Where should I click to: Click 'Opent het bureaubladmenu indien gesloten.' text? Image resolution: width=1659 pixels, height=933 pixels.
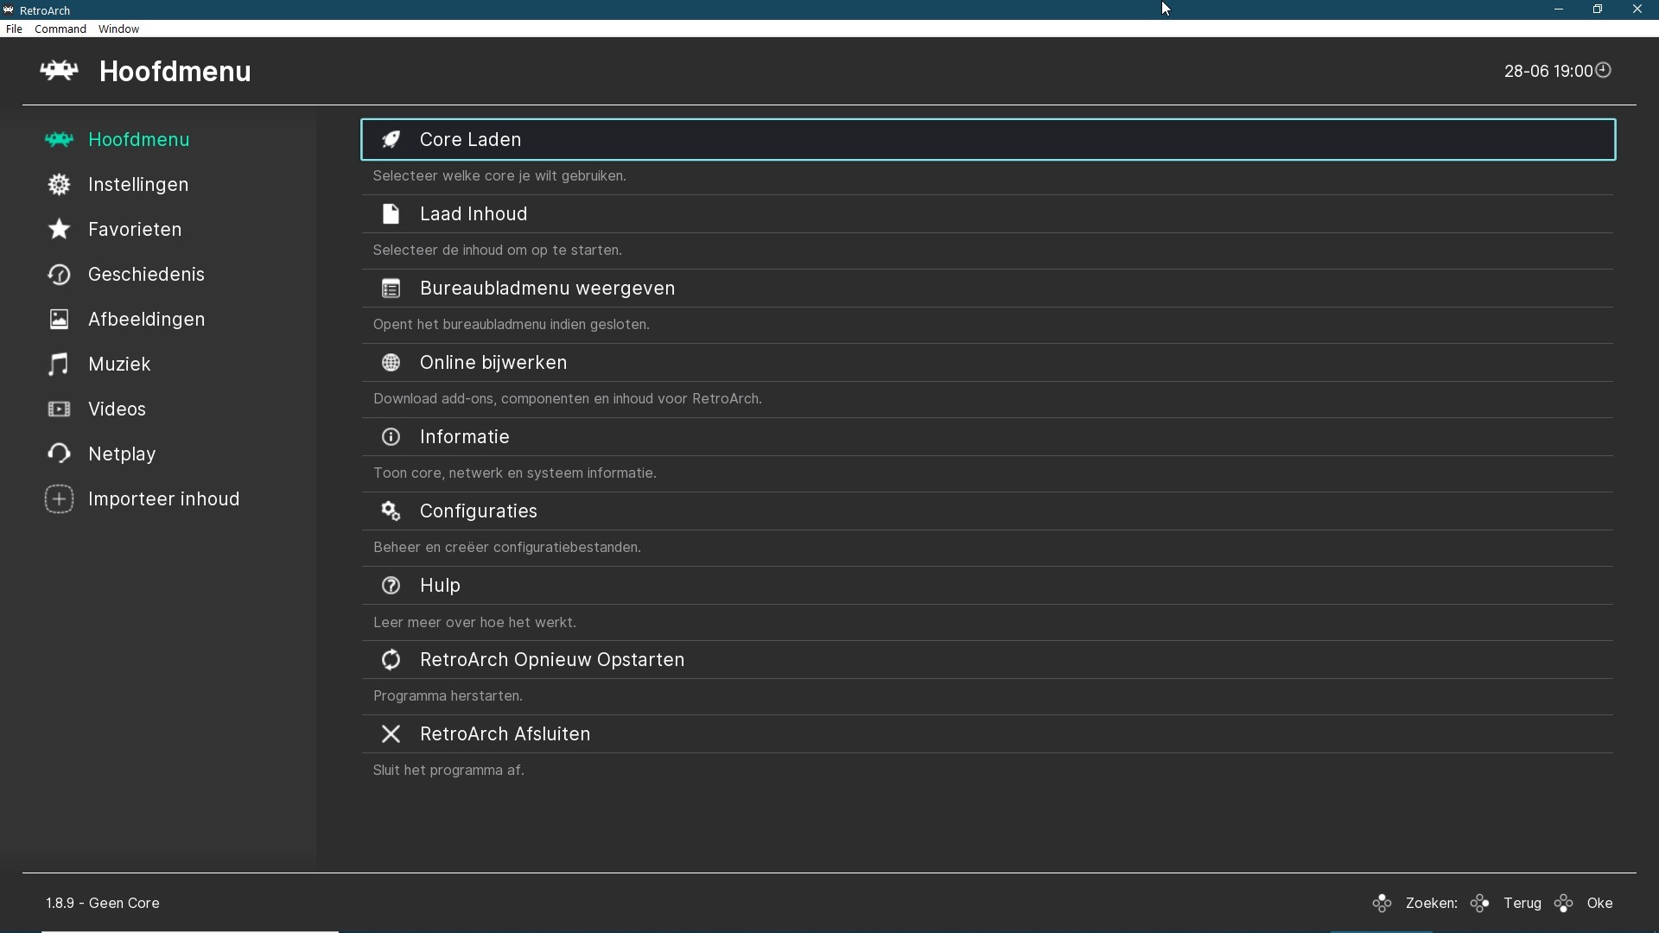(511, 325)
